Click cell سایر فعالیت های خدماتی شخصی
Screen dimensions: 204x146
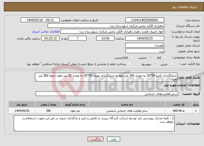point(127,111)
